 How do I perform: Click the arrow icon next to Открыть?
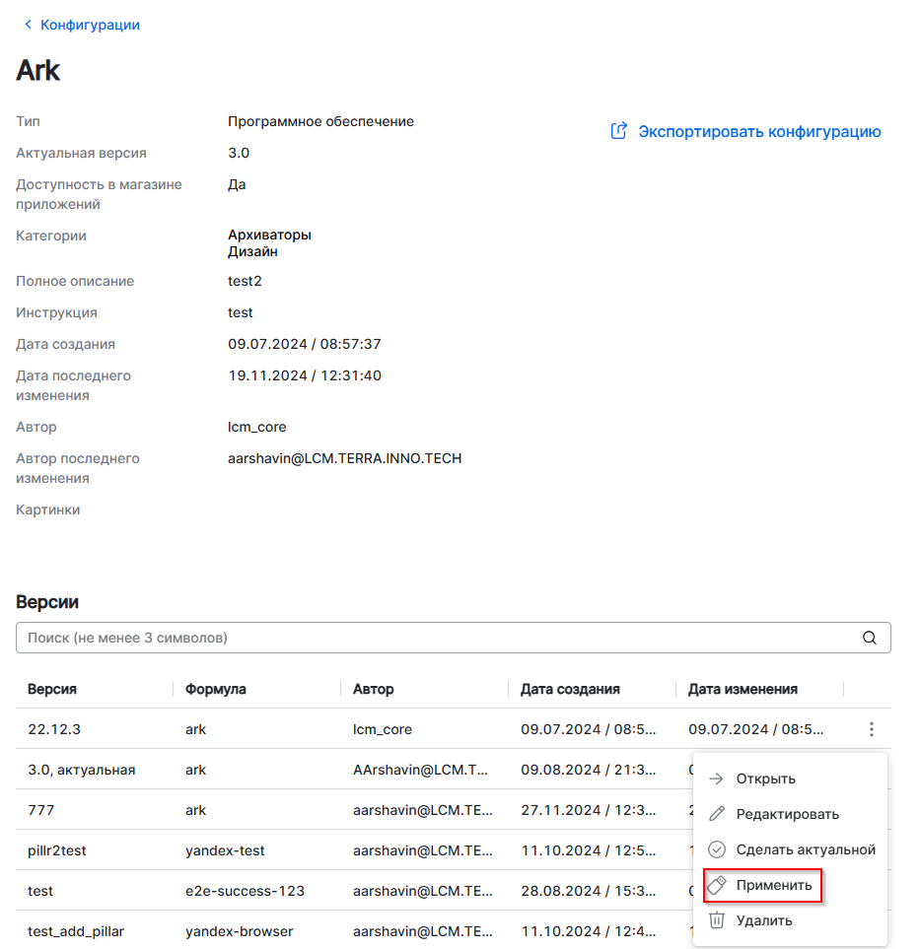pyautogui.click(x=717, y=779)
